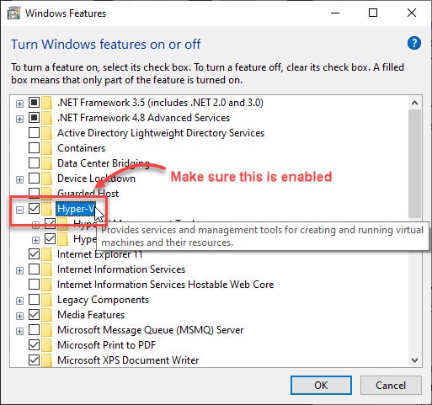
Task: Click the blue help question mark icon
Action: click(x=414, y=43)
